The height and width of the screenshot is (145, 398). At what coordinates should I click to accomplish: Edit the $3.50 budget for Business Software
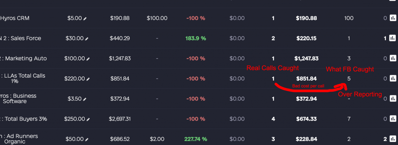85,99
